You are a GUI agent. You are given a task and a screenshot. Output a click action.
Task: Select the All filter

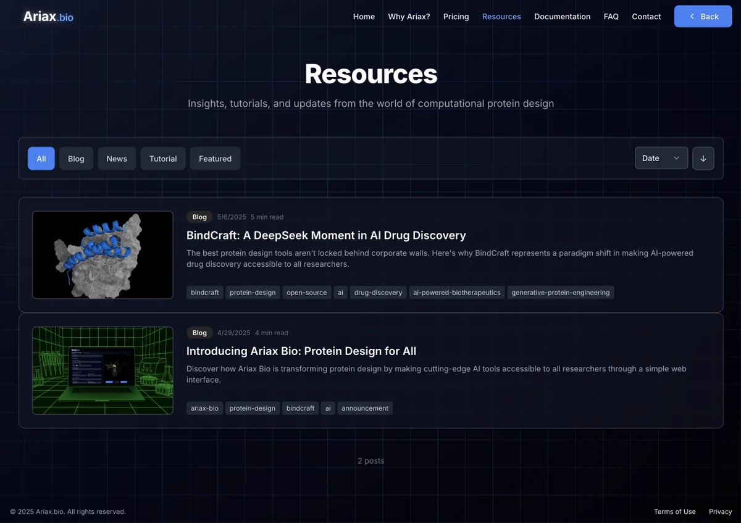coord(41,159)
